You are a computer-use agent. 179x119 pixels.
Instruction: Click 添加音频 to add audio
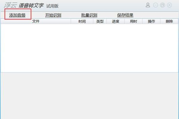(17, 15)
